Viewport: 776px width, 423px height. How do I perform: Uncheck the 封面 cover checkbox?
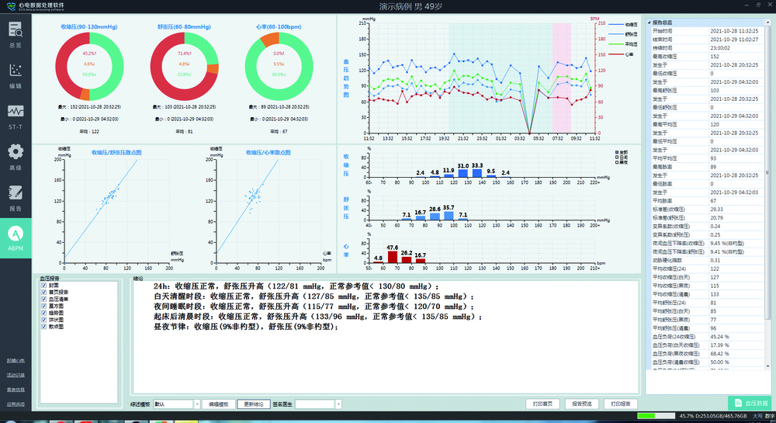click(x=43, y=284)
